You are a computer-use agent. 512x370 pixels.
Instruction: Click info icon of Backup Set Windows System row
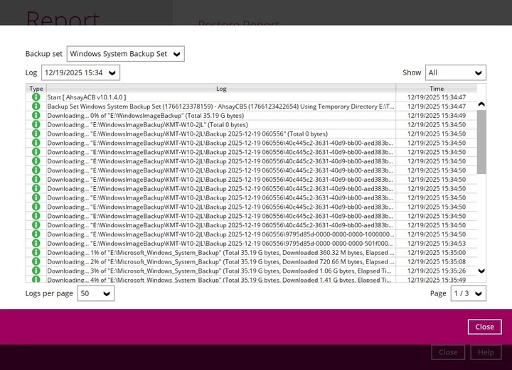tap(36, 107)
